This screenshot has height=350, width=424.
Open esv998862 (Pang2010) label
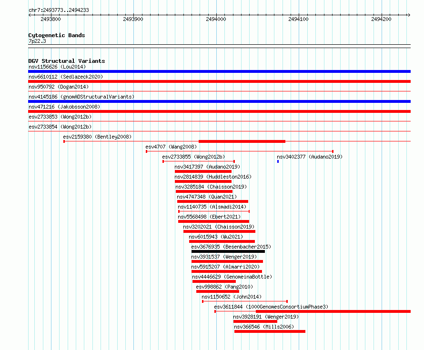pyautogui.click(x=224, y=287)
